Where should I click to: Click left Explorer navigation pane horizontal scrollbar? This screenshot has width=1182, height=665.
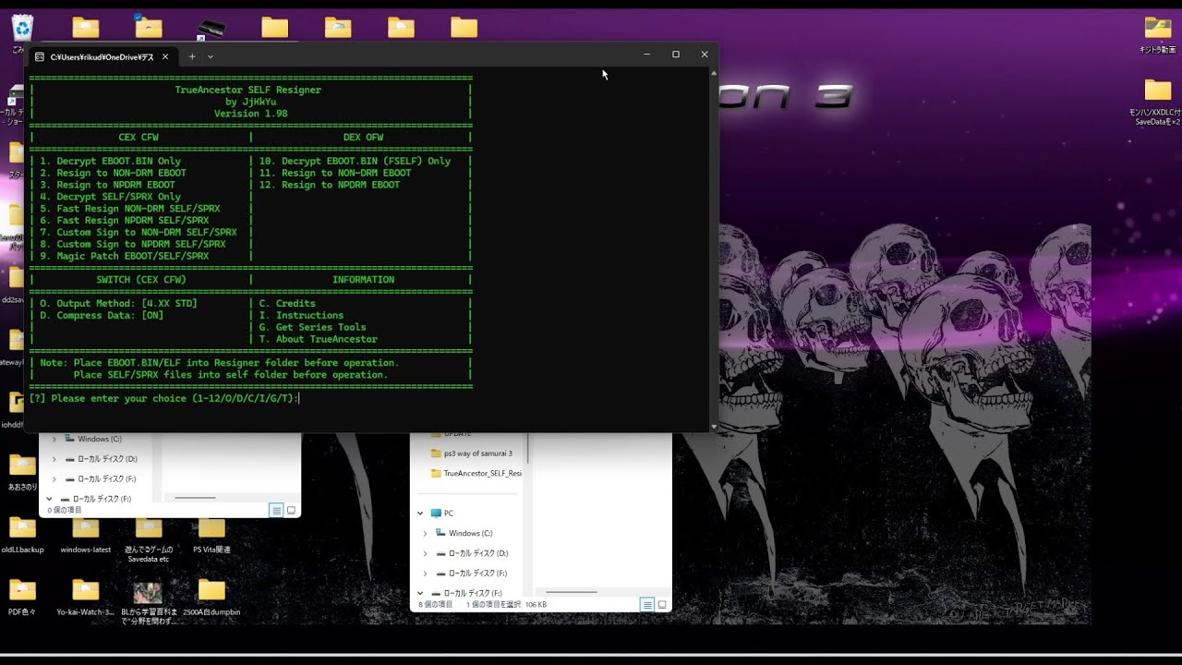tap(195, 498)
